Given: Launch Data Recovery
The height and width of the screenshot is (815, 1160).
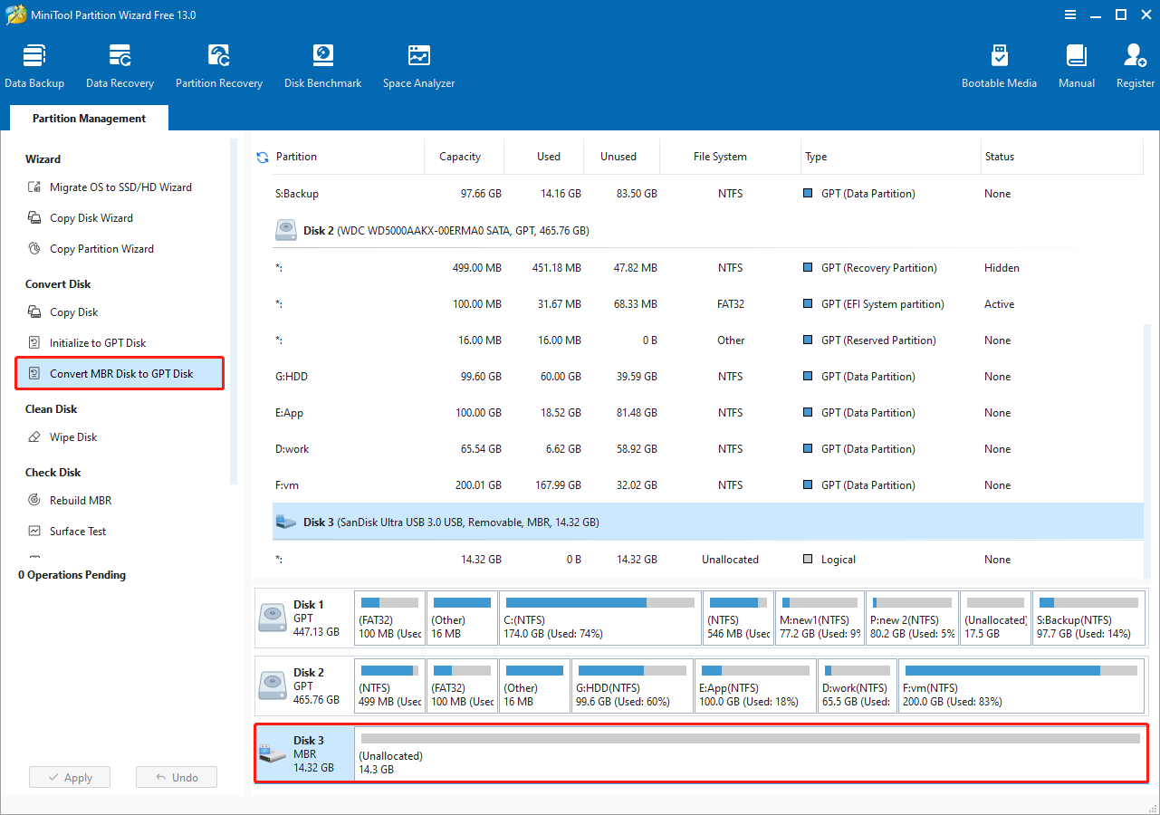Looking at the screenshot, I should [120, 63].
